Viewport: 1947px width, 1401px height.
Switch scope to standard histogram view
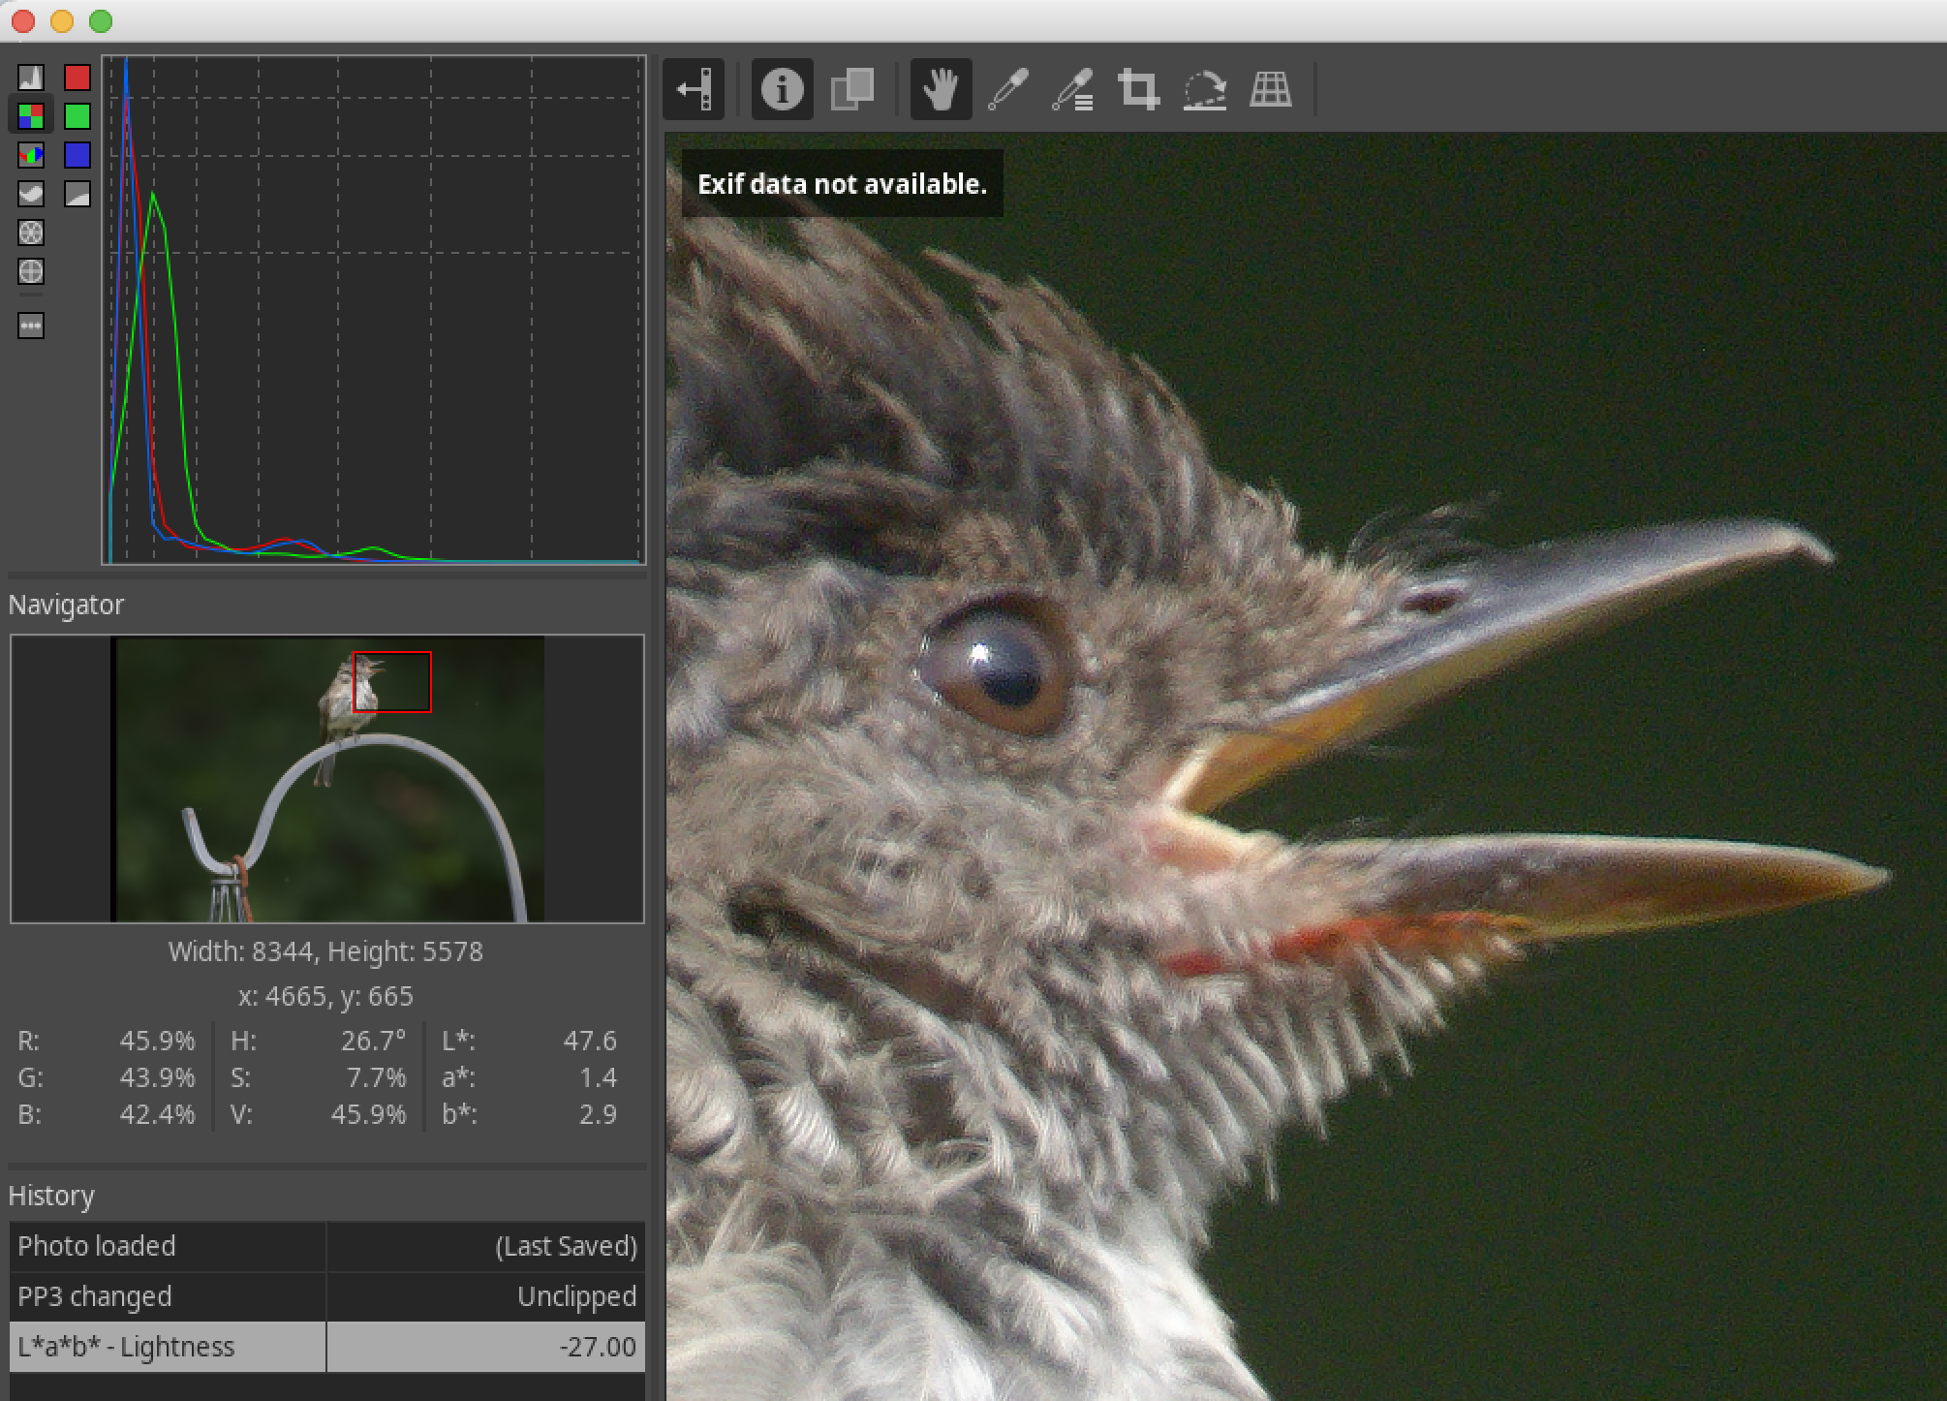tap(31, 78)
